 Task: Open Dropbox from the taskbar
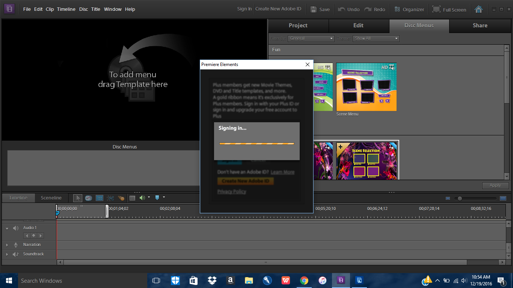pyautogui.click(x=212, y=280)
